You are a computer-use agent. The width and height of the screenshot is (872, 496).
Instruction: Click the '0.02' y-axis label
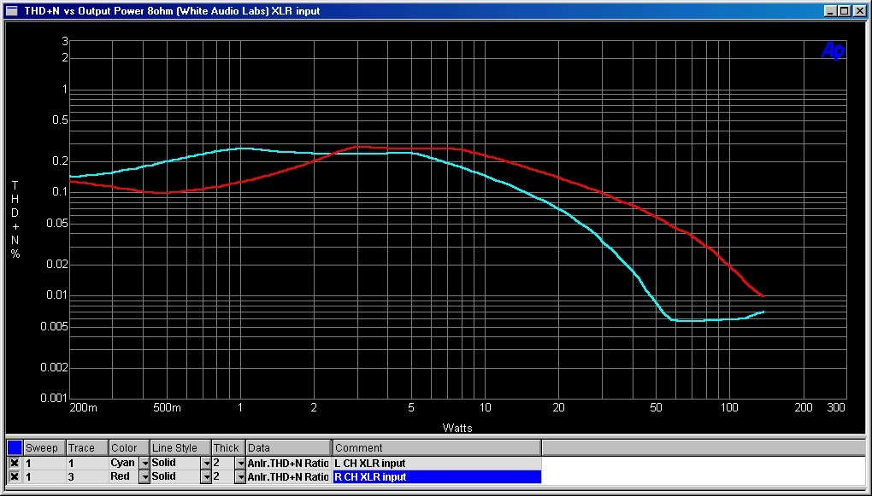tap(56, 264)
